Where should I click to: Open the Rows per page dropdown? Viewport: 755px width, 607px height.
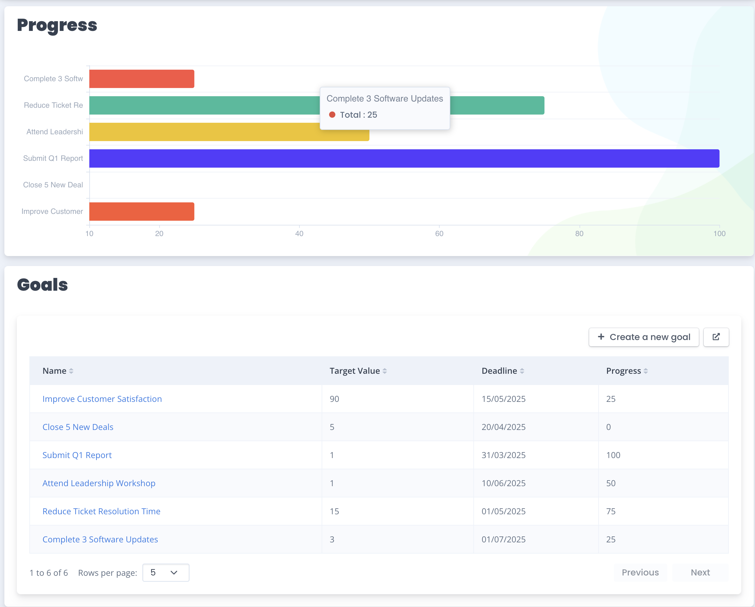(x=165, y=573)
